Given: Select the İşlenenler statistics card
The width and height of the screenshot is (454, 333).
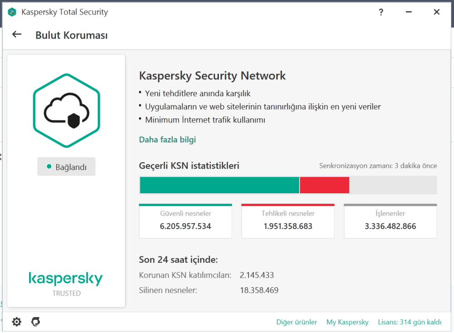Looking at the screenshot, I should click(390, 221).
